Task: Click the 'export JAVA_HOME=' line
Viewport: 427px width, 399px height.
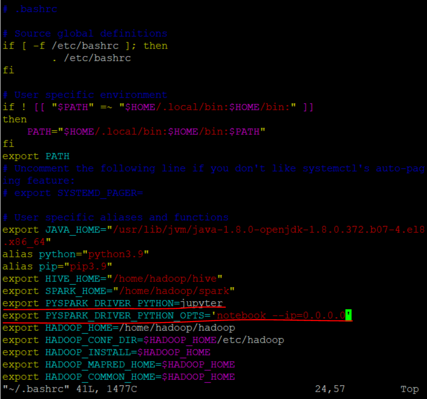Action: (x=214, y=230)
